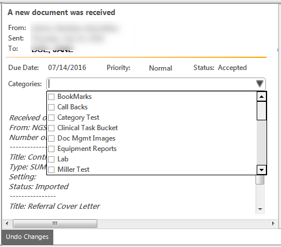Click the message body vertical scrollbar thumb

pyautogui.click(x=260, y=180)
